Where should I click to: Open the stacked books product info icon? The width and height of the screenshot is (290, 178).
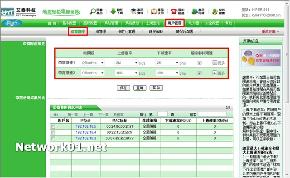tap(133, 11)
